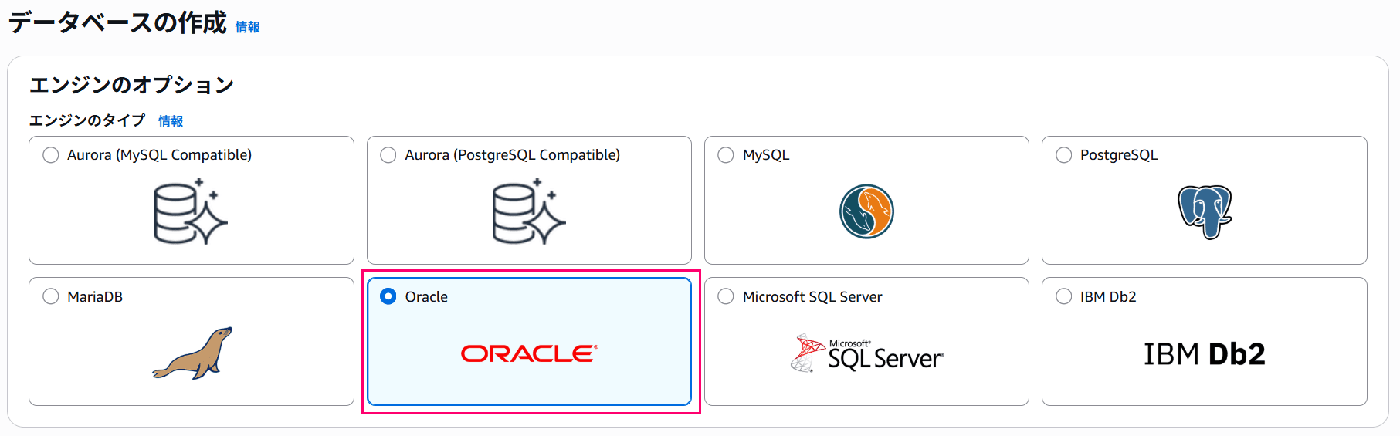Click the Aurora (PostgreSQL Compatible) label text
Image resolution: width=1400 pixels, height=436 pixels.
(513, 155)
